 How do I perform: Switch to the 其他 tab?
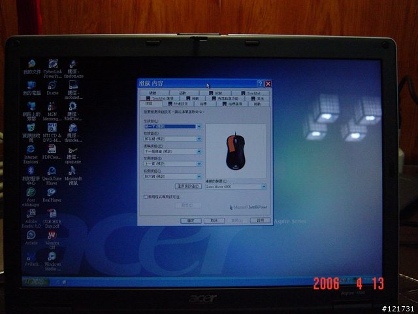pos(258,99)
